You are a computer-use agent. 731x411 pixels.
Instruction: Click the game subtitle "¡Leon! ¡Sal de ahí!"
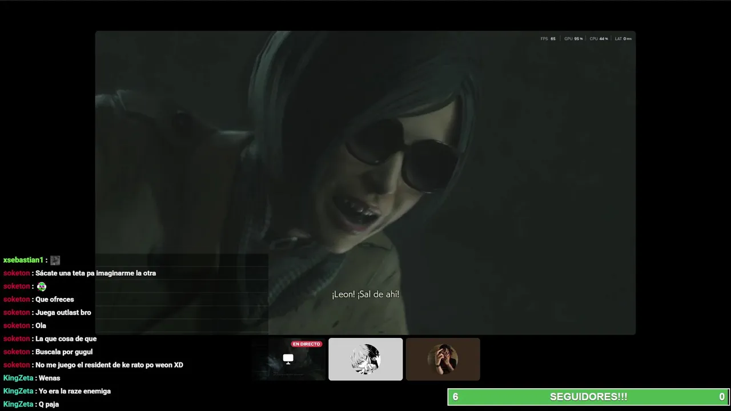tap(365, 295)
